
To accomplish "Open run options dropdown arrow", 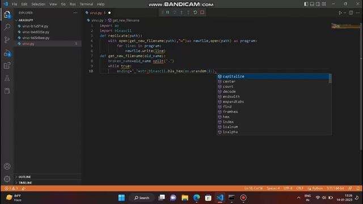I will 345,13.
